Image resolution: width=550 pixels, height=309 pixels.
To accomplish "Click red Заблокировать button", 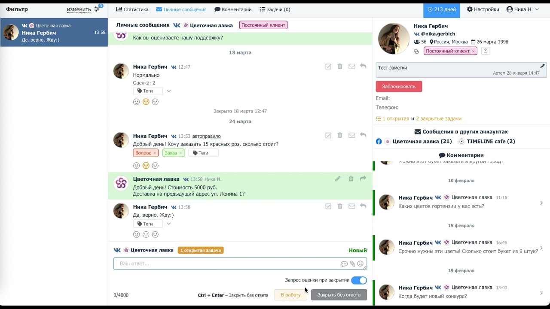I will click(x=399, y=86).
